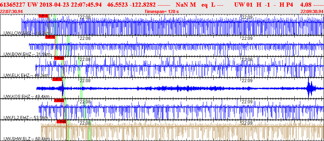Click the 22:08 tick label on BOW trace
This screenshot has width=324, height=141.
(85, 38)
